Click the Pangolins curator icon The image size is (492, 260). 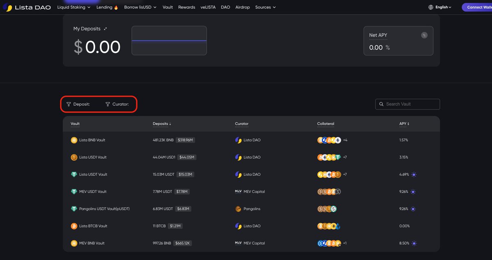point(238,209)
